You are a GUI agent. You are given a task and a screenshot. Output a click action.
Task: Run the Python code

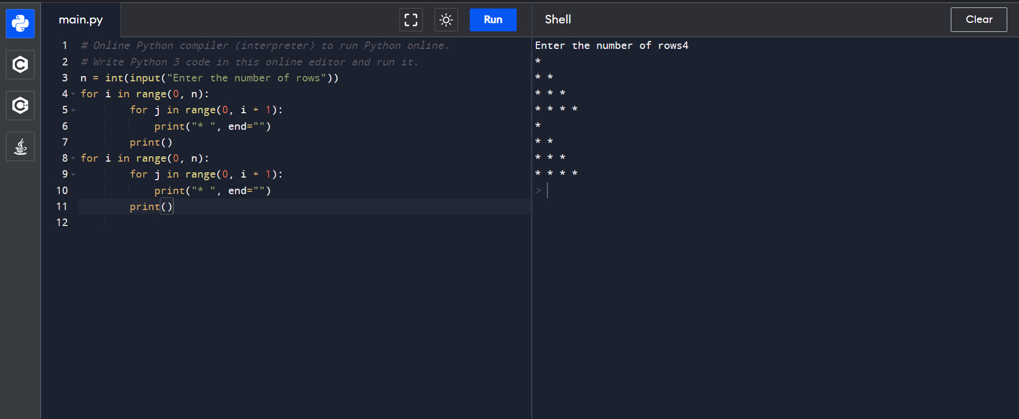point(493,20)
